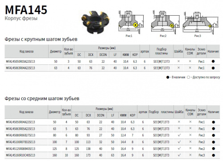Viewport: 223px width, 161px height.
Task: Click the KWW value 12.4 cell
Action: tap(123, 135)
